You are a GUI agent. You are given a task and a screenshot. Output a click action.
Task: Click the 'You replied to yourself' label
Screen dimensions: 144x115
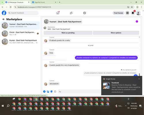128,70
